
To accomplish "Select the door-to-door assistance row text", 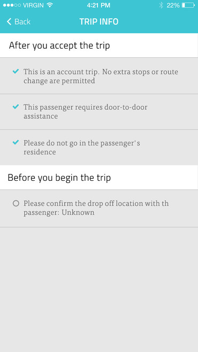I will 86,111.
